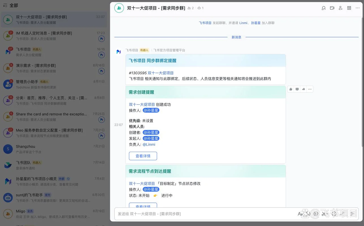Click 孙星星 link in group creation notice
The height and width of the screenshot is (226, 364).
(x=256, y=23)
